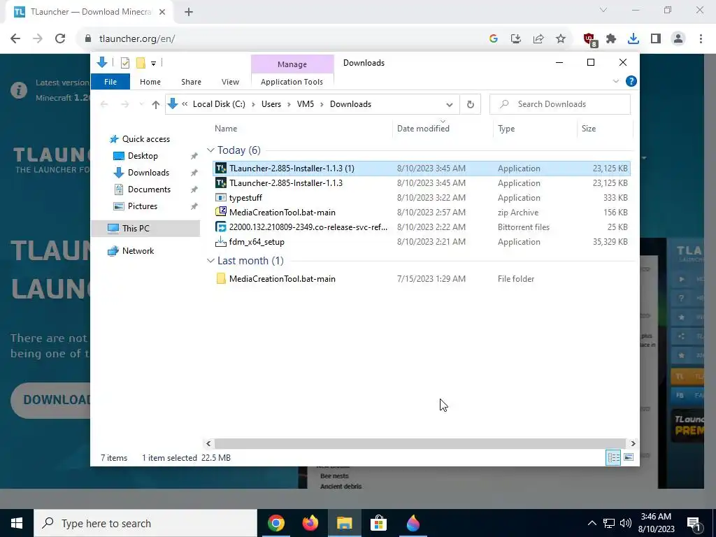The height and width of the screenshot is (537, 716).
Task: Select Network in the navigation pane
Action: [138, 251]
